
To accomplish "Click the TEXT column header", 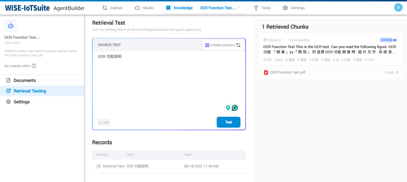I will pyautogui.click(x=130, y=155).
